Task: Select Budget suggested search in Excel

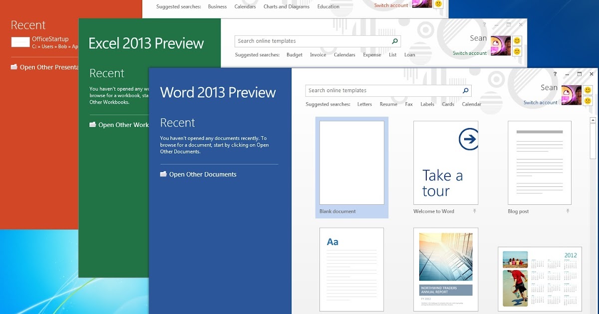Action: [x=295, y=55]
